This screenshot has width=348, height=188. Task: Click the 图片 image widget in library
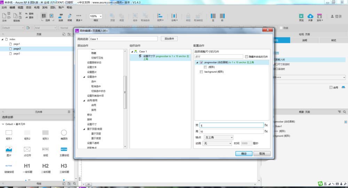9,149
